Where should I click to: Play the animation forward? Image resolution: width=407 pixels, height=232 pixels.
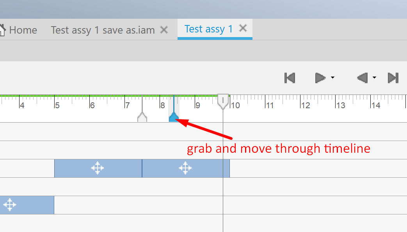point(320,78)
